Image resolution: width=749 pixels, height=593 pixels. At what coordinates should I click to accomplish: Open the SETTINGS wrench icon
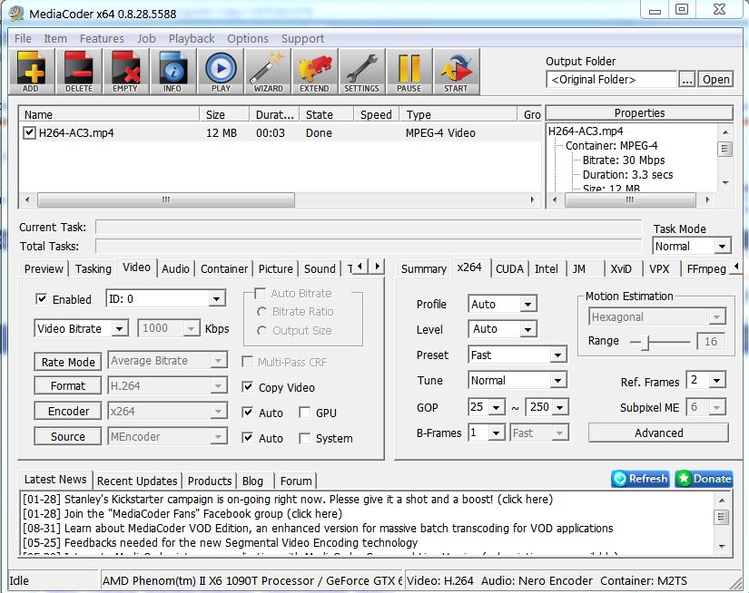click(x=361, y=72)
